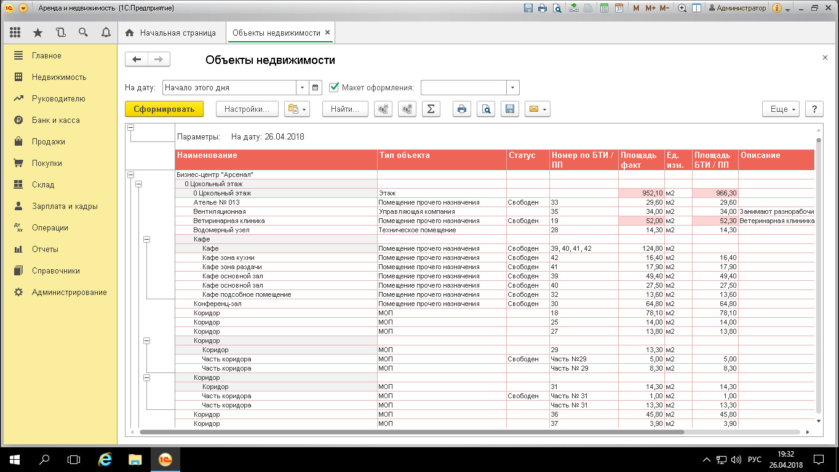Collapse the Бизнес-центр "Арсенал" tree node
Screen dimensions: 839x472
pos(130,175)
